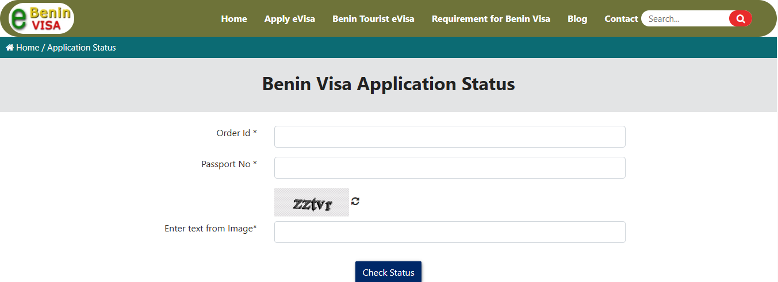Click the Passport No input field
Image resolution: width=778 pixels, height=282 pixels.
pyautogui.click(x=450, y=168)
